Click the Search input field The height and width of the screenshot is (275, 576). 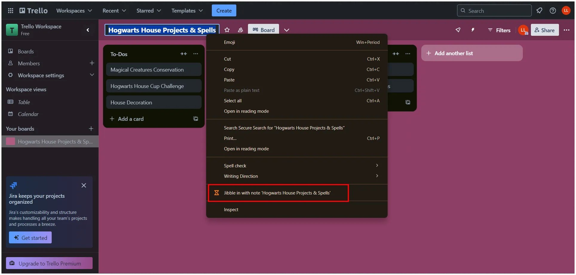[494, 11]
